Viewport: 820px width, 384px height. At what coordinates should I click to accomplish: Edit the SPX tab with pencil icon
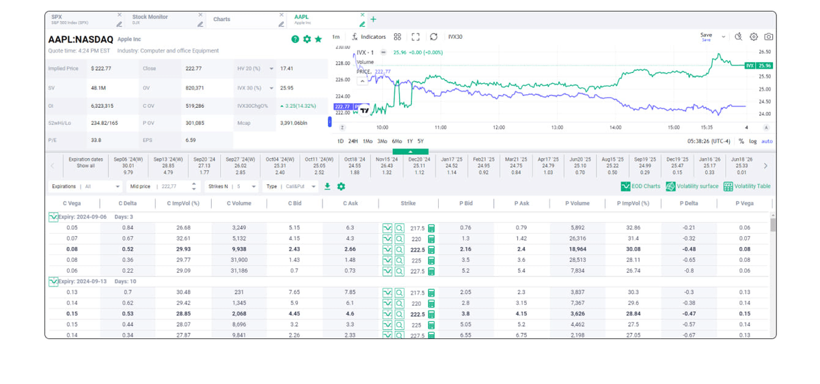pos(119,25)
